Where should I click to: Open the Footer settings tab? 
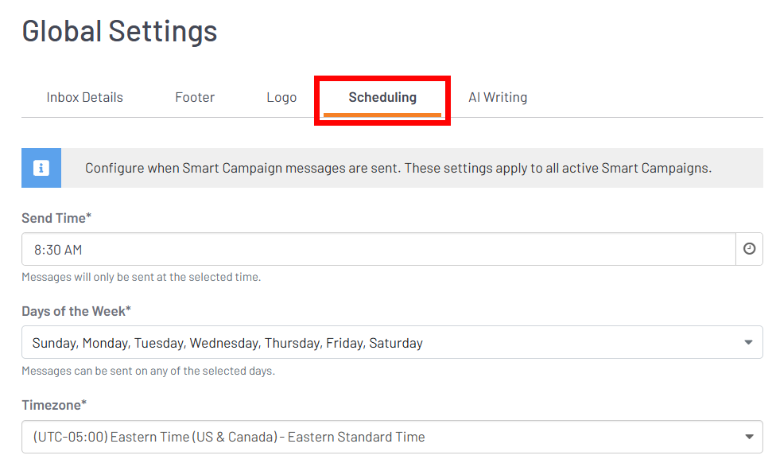tap(194, 96)
